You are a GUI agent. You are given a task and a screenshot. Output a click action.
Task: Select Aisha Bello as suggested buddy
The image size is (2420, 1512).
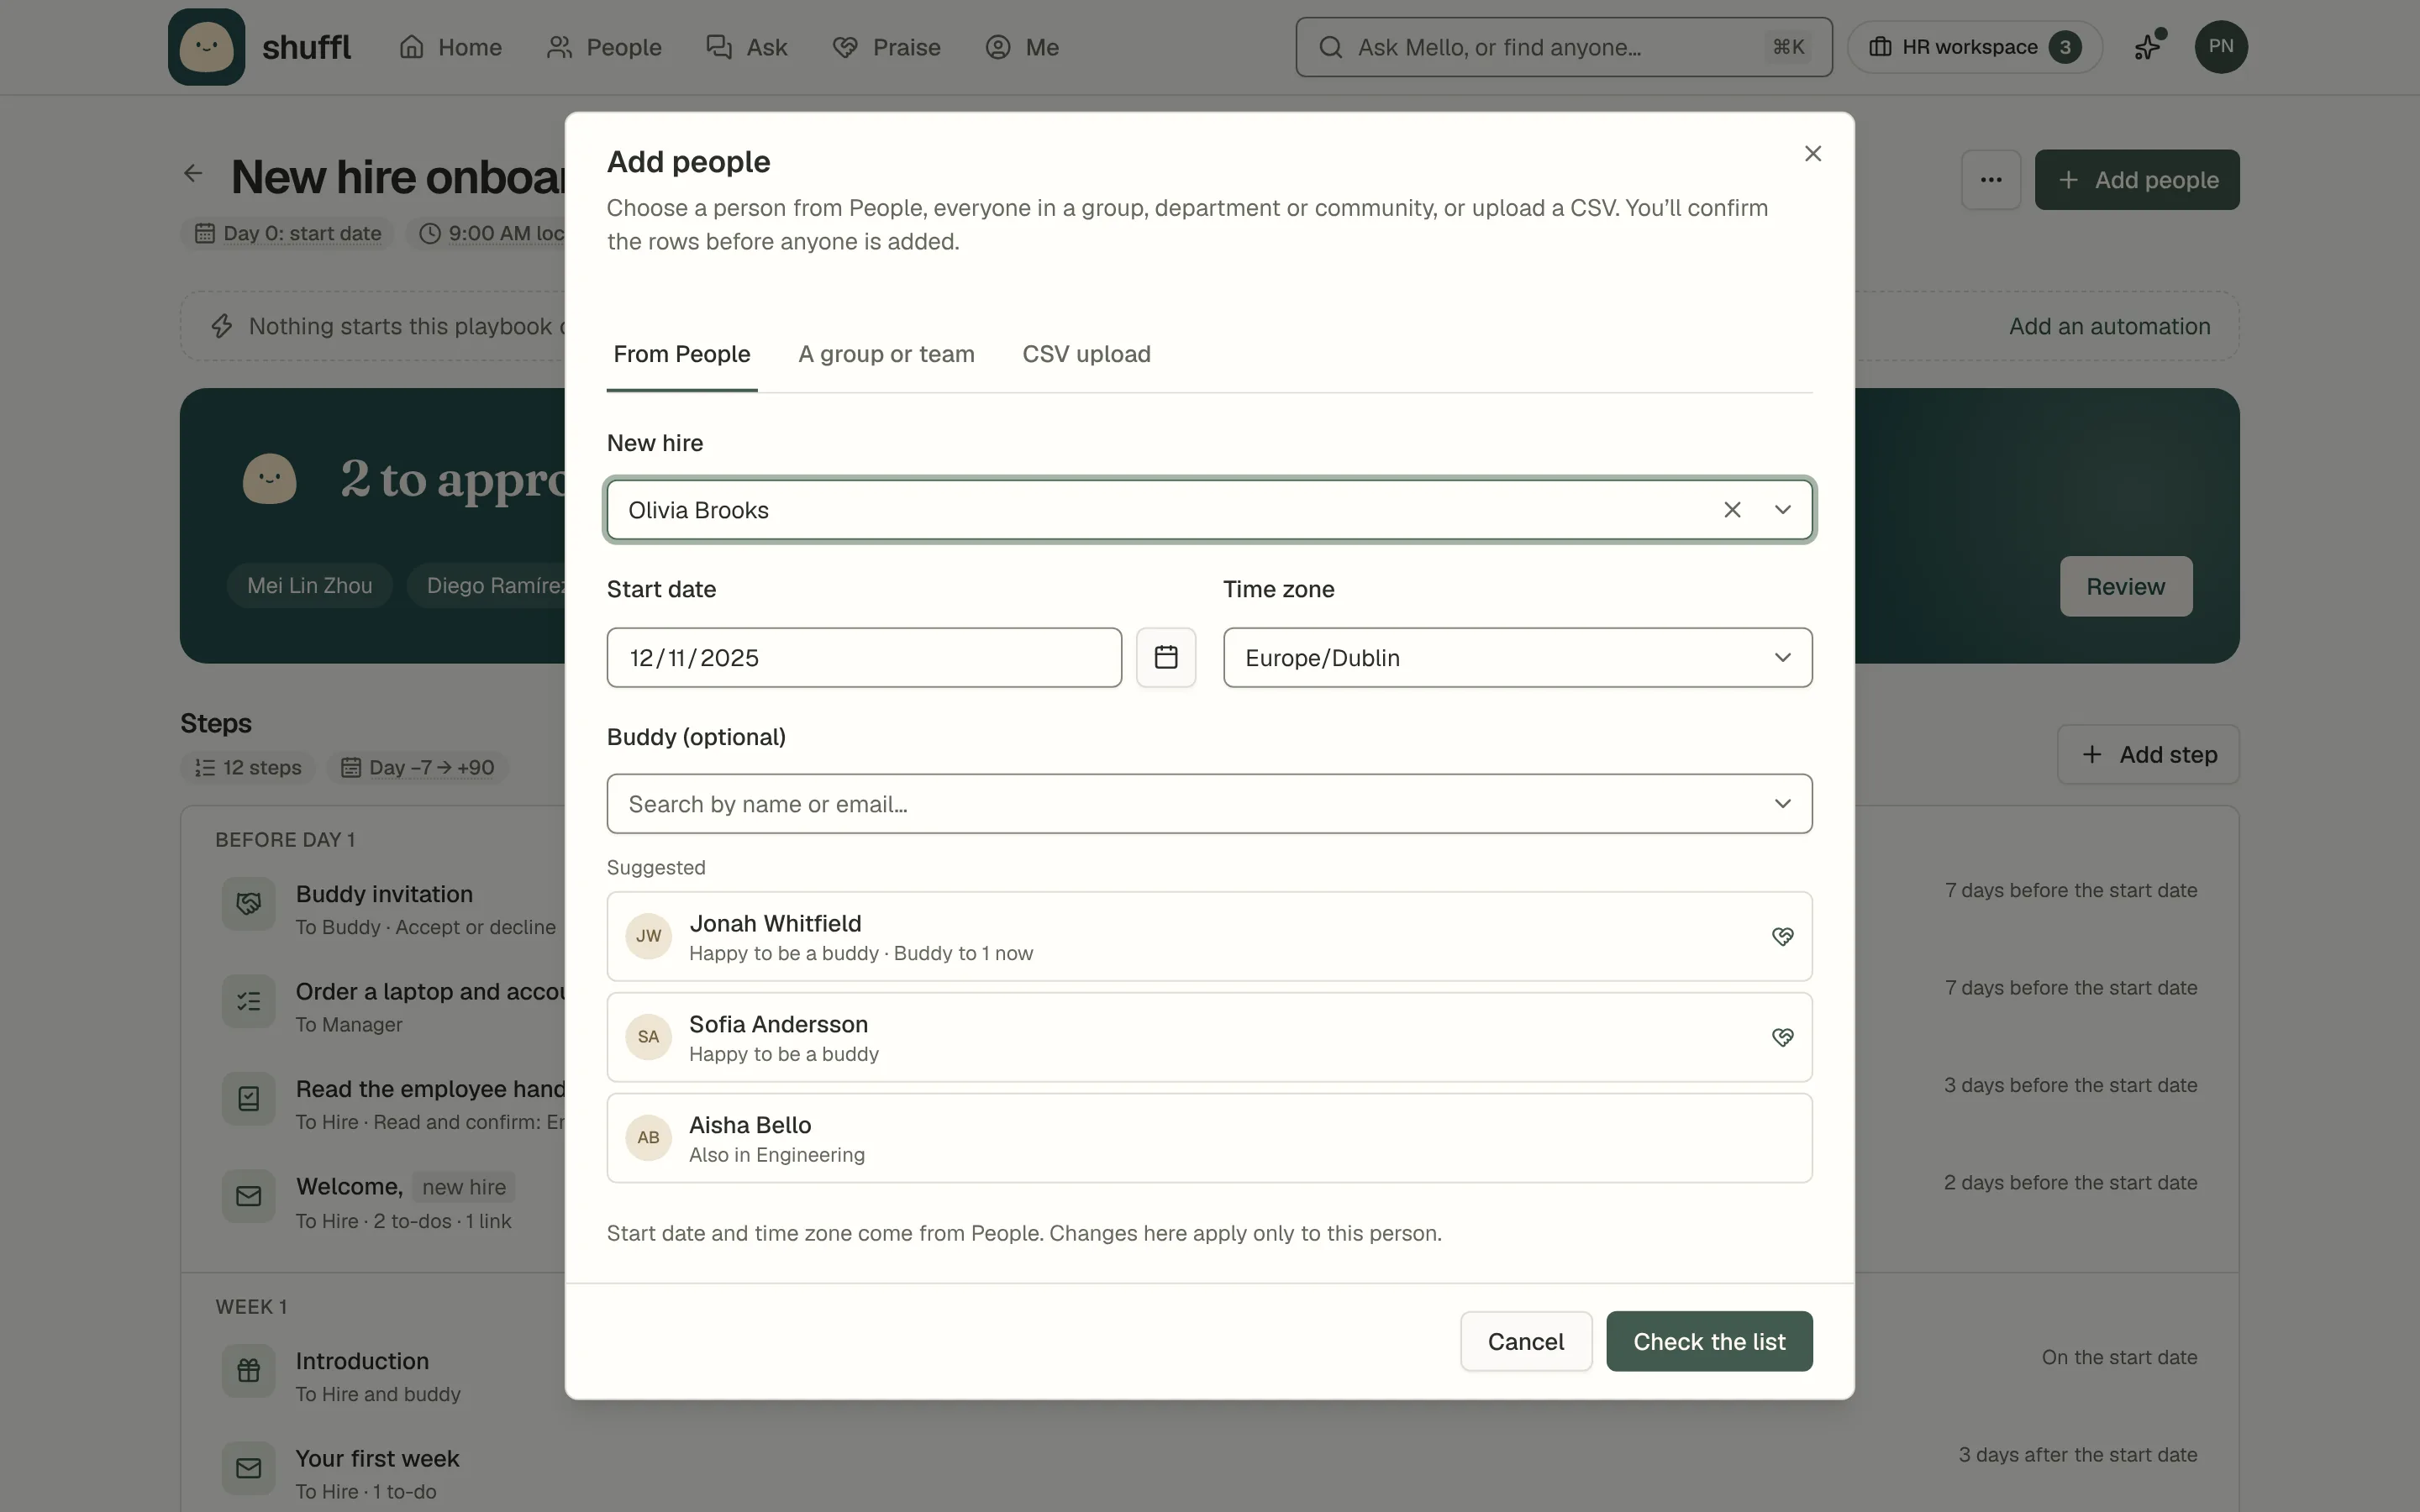(x=1209, y=1138)
